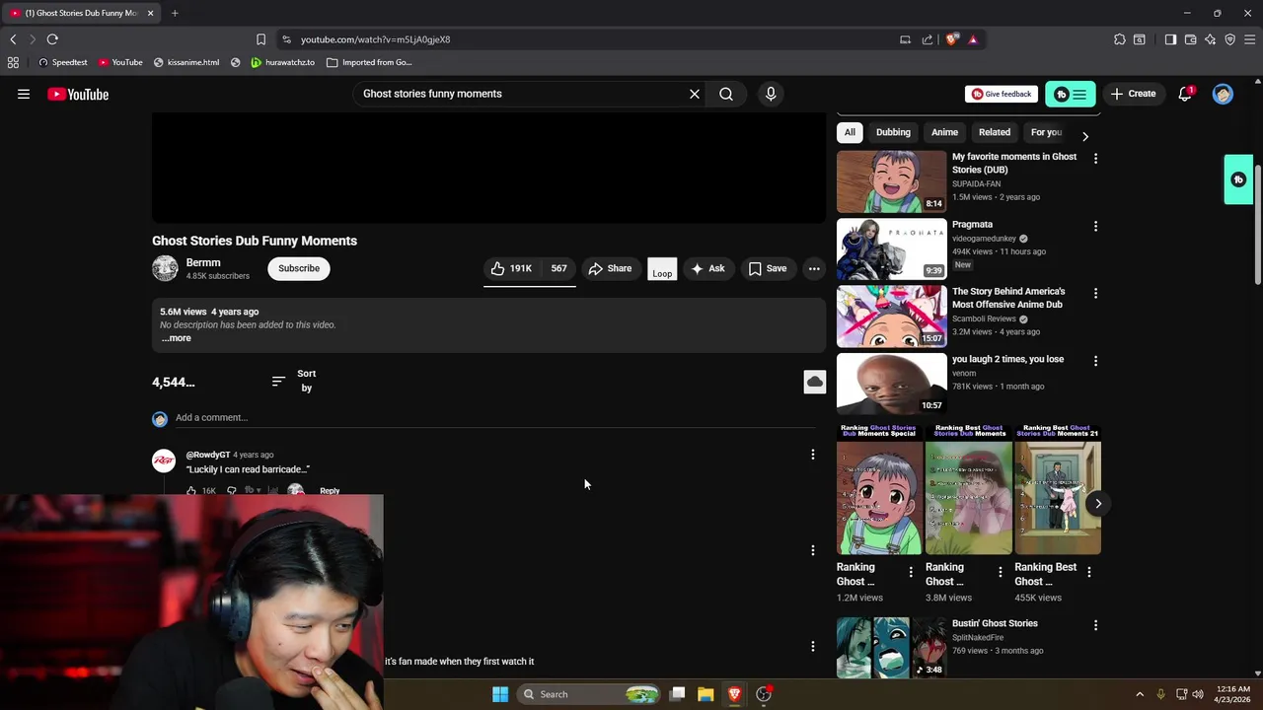Open My favorite moments in Ghost Stories thumbnail
The width and height of the screenshot is (1263, 710).
tap(891, 181)
